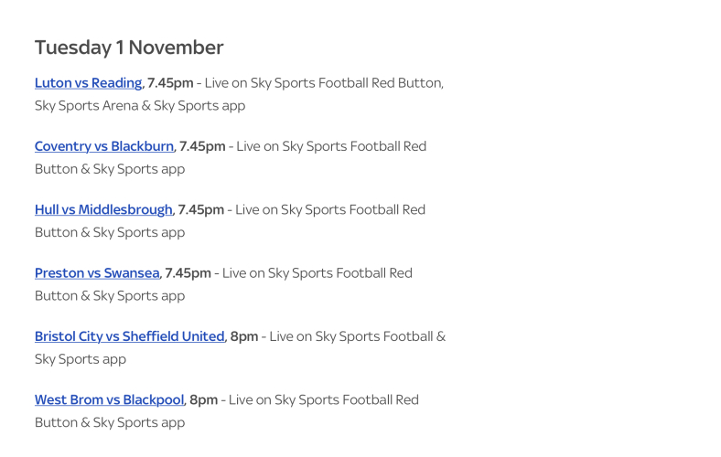Image resolution: width=721 pixels, height=457 pixels.
Task: Click the 7.45pm time beside Coventry vs Blackburn
Action: [202, 146]
